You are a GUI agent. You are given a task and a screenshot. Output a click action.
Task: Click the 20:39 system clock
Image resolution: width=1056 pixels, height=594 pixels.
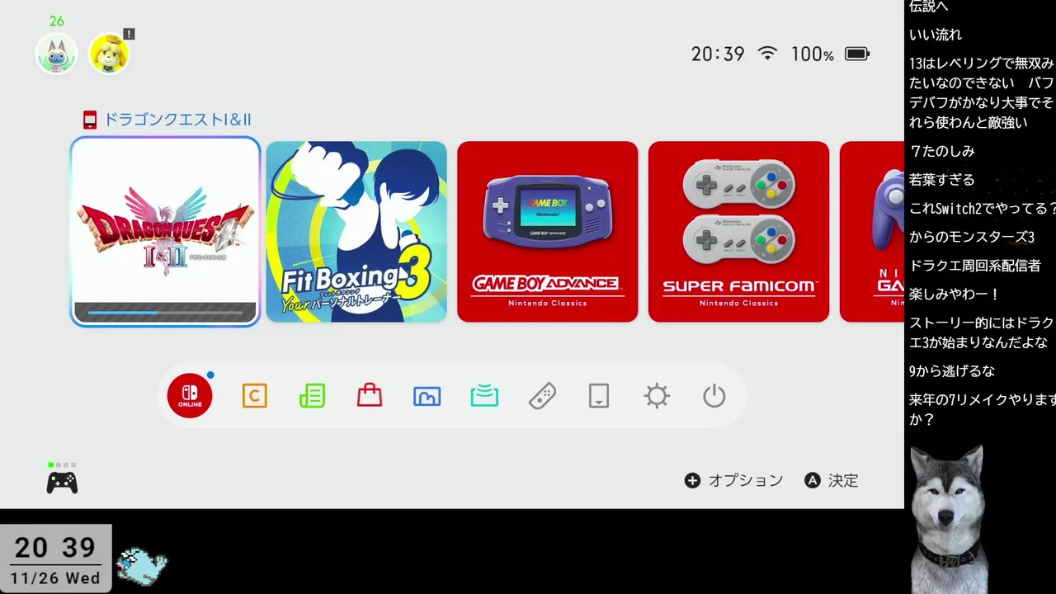pos(718,54)
